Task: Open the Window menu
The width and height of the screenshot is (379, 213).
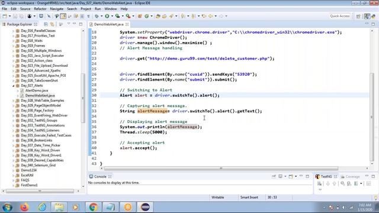Action: (x=111, y=9)
